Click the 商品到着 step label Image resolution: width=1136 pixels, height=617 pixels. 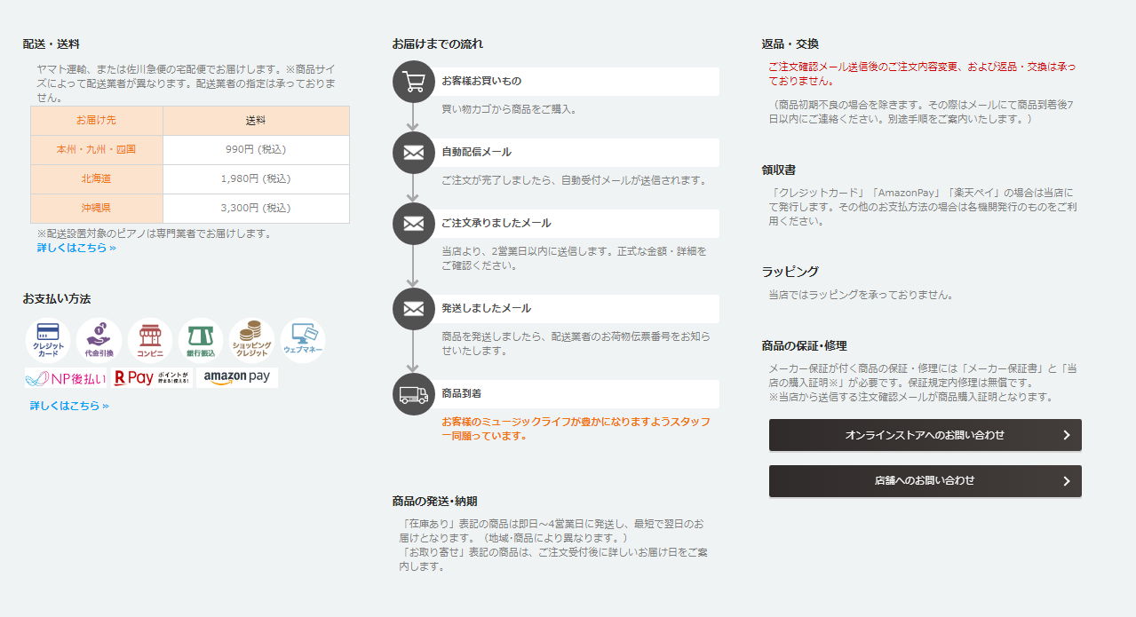461,393
